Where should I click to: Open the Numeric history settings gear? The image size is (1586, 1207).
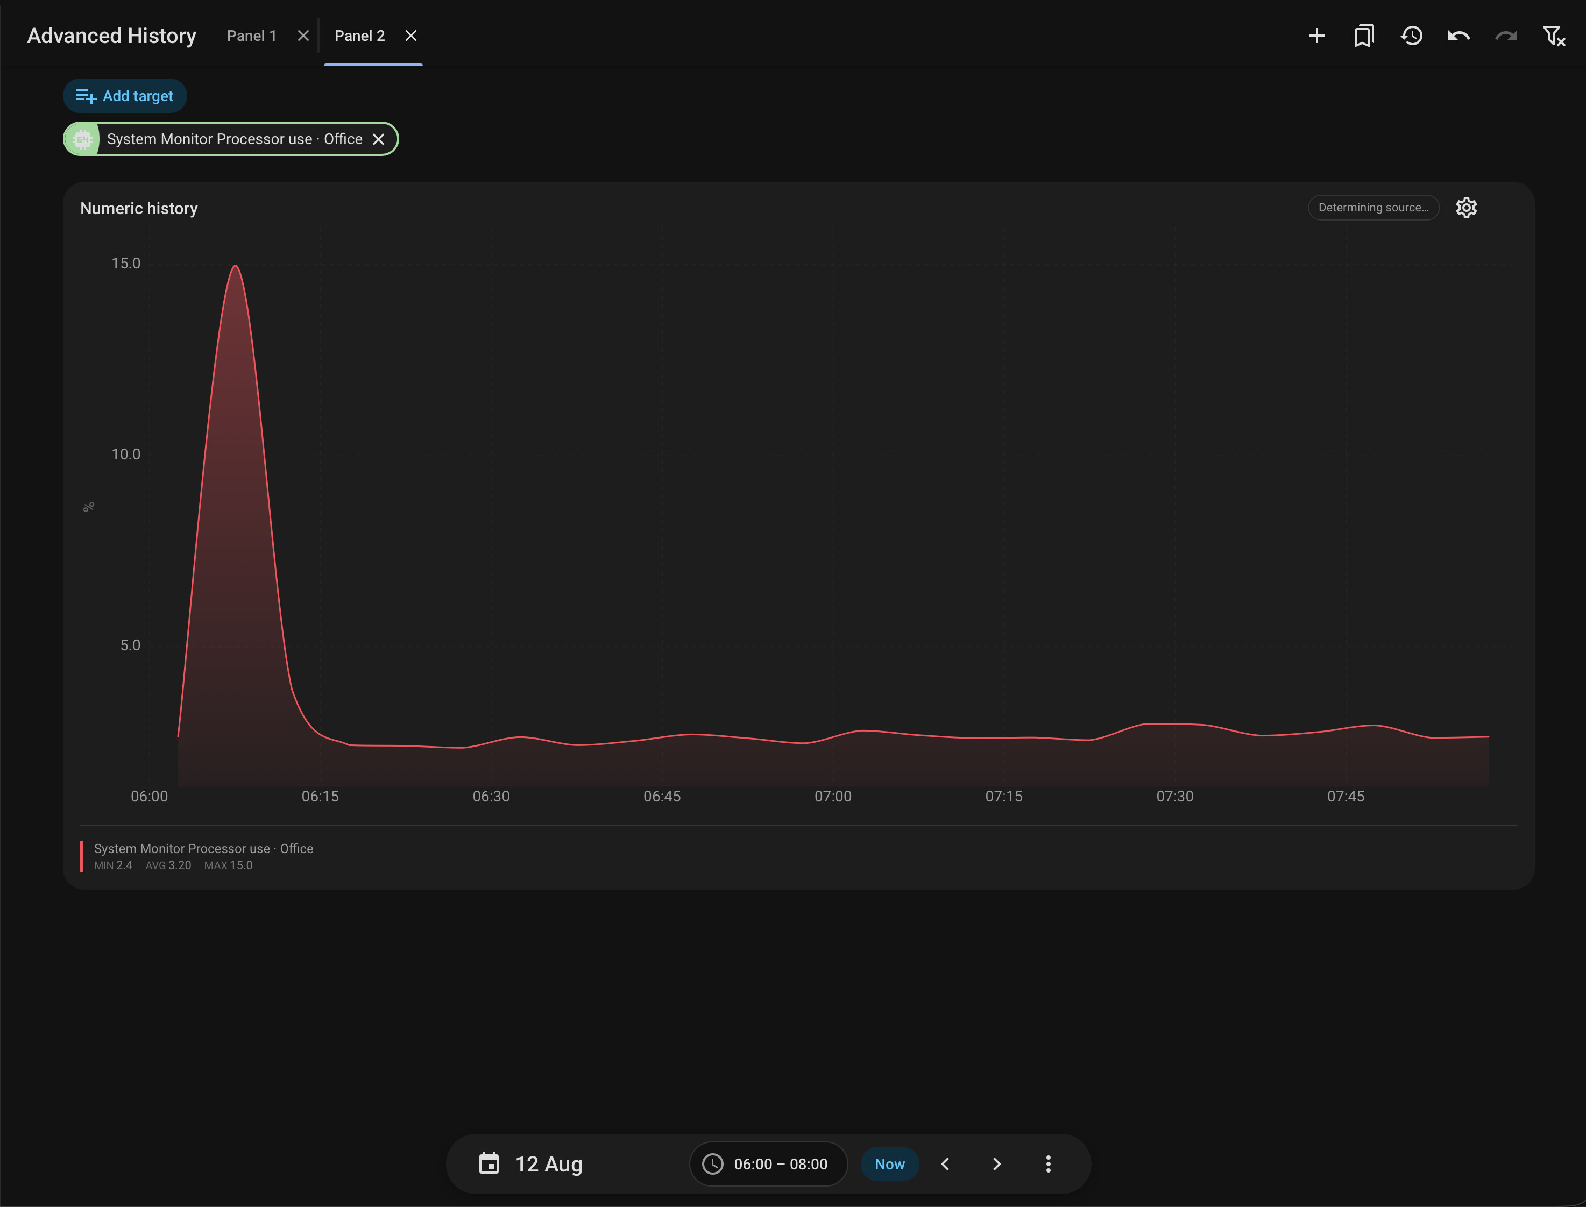1466,208
